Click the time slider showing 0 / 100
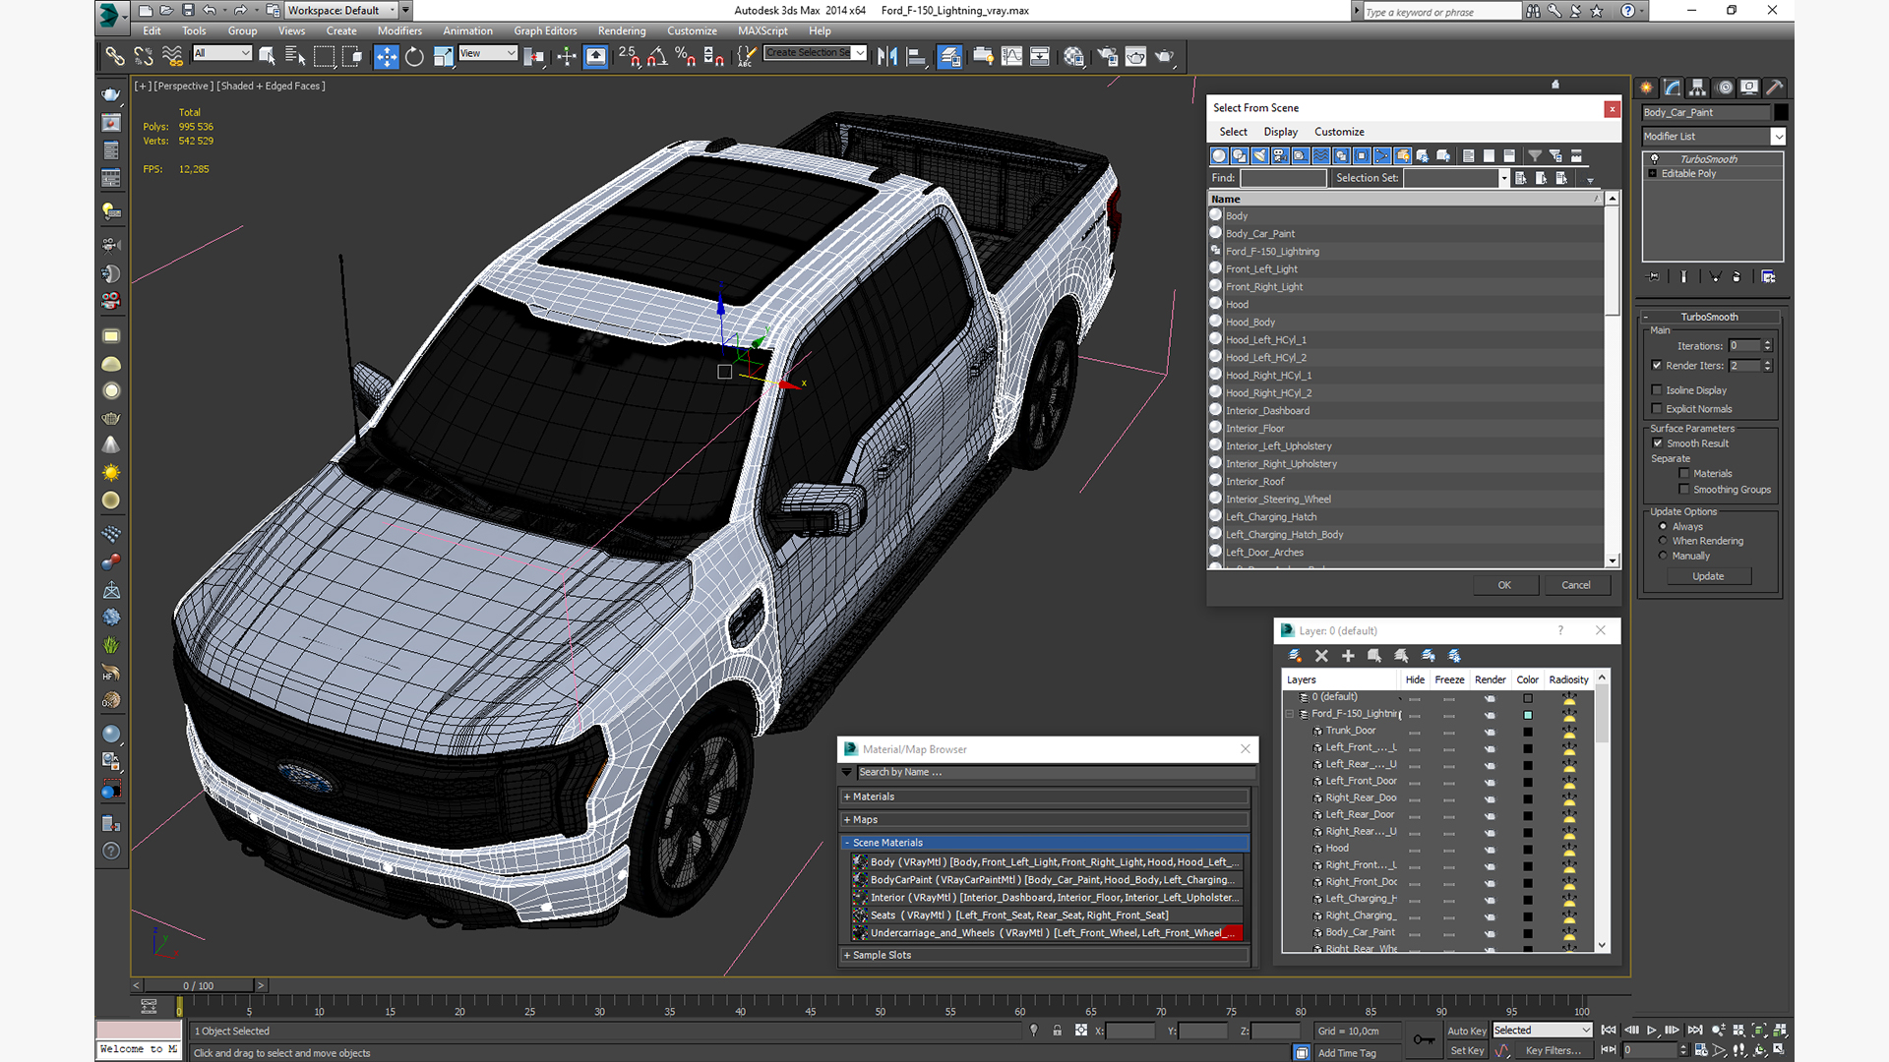Screen dimensions: 1889x1062 pyautogui.click(x=199, y=985)
